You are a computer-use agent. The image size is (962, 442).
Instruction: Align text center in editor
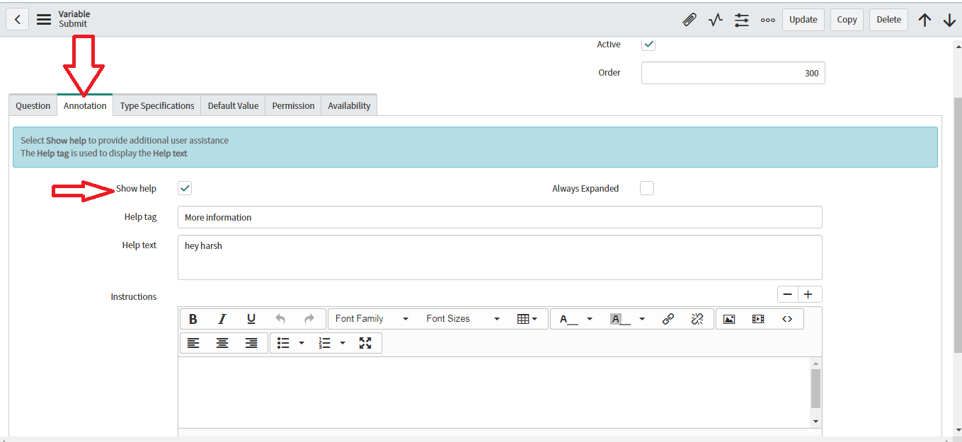click(222, 343)
